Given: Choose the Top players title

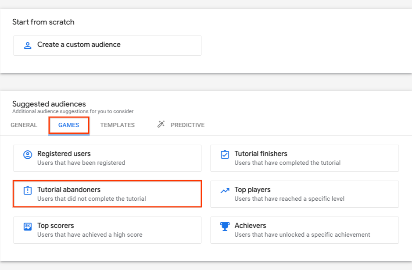Looking at the screenshot, I should (x=252, y=190).
